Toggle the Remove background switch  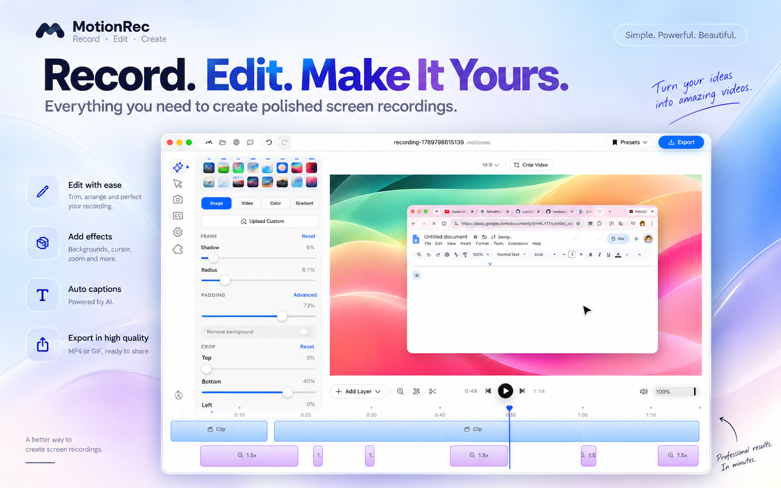tap(306, 332)
